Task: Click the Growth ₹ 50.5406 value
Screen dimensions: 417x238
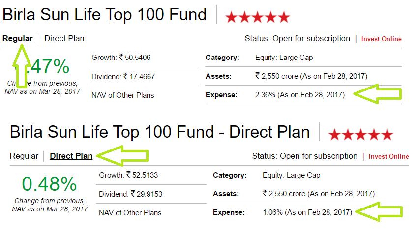Action: pos(121,58)
